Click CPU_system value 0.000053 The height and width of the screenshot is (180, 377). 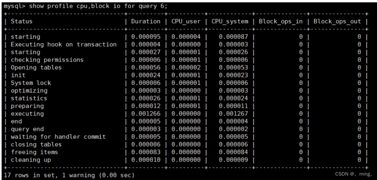click(x=233, y=68)
